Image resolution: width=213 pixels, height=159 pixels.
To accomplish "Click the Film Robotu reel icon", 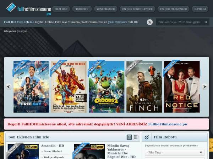I will pos(147,137).
